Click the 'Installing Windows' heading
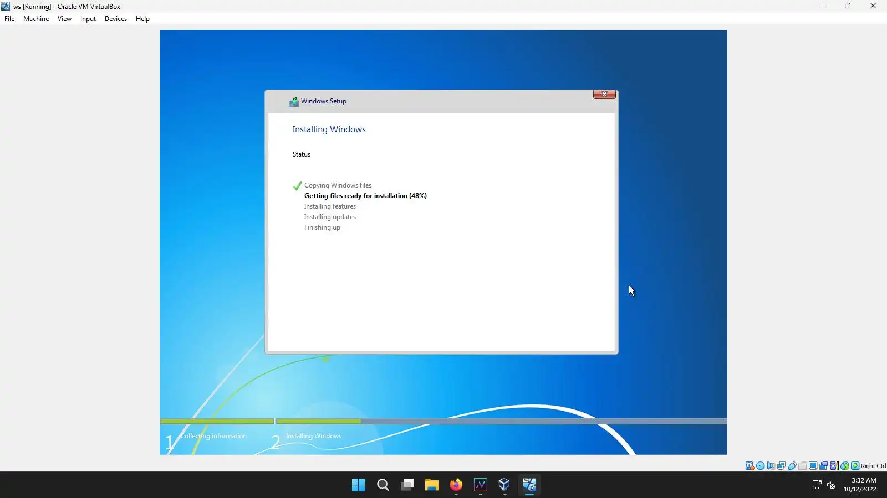Image resolution: width=887 pixels, height=498 pixels. coord(329,129)
